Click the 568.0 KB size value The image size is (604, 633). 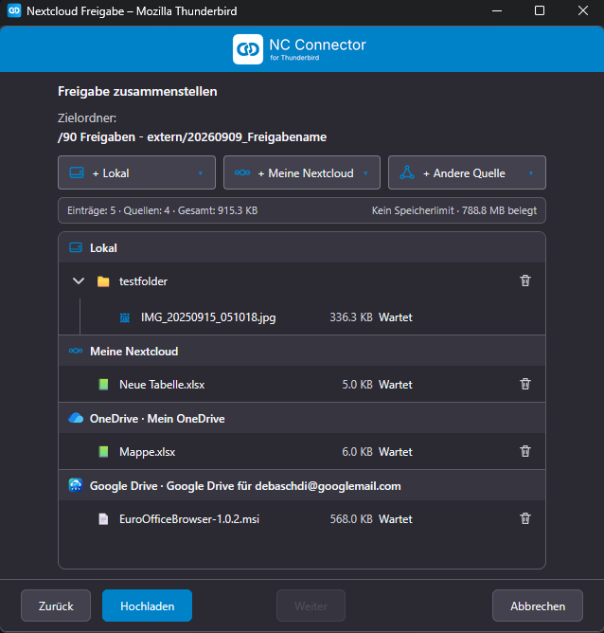coord(351,518)
